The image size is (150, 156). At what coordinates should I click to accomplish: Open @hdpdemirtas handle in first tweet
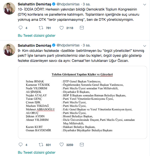pyautogui.click(x=68, y=4)
